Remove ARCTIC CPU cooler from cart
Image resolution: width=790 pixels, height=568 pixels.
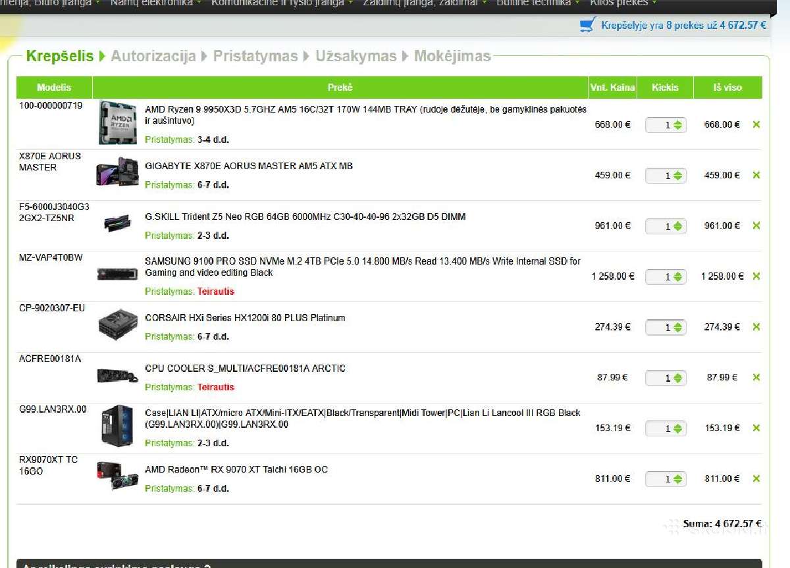pos(756,377)
